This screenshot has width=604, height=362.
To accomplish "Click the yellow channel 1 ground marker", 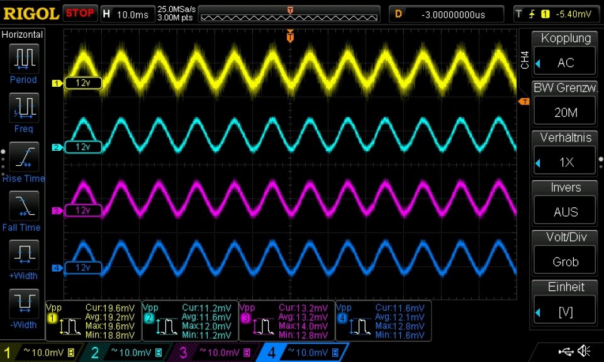I will (57, 83).
